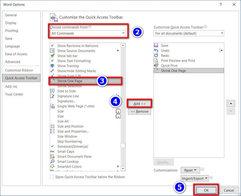
Task: Click the Add >> button
Action: 139,104
